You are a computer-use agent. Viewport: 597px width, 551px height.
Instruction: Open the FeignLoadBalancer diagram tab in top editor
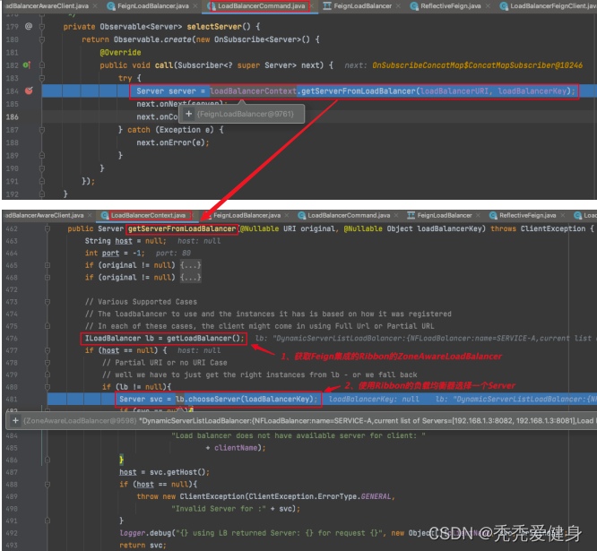pyautogui.click(x=362, y=6)
